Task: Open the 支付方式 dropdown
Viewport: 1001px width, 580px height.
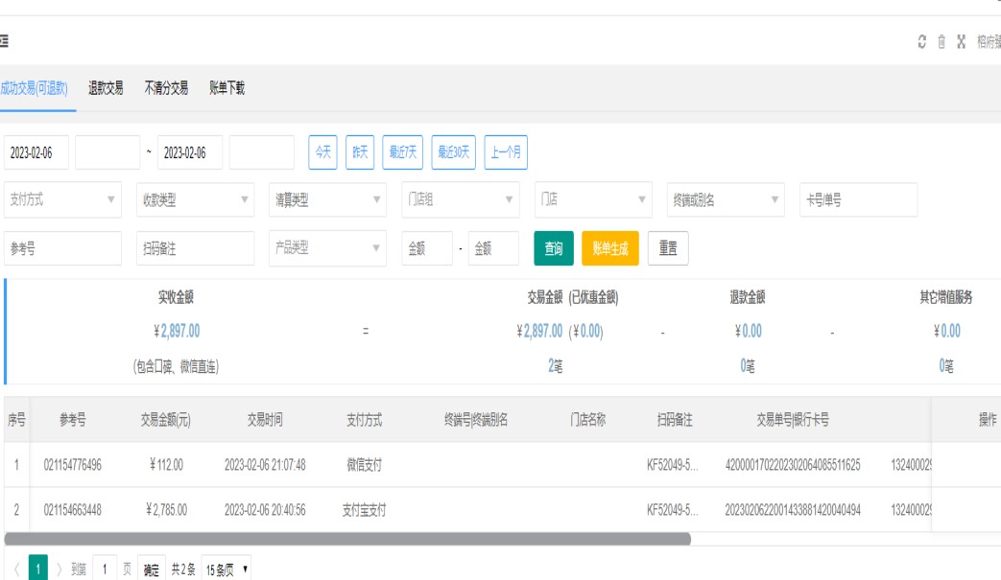Action: [x=62, y=200]
